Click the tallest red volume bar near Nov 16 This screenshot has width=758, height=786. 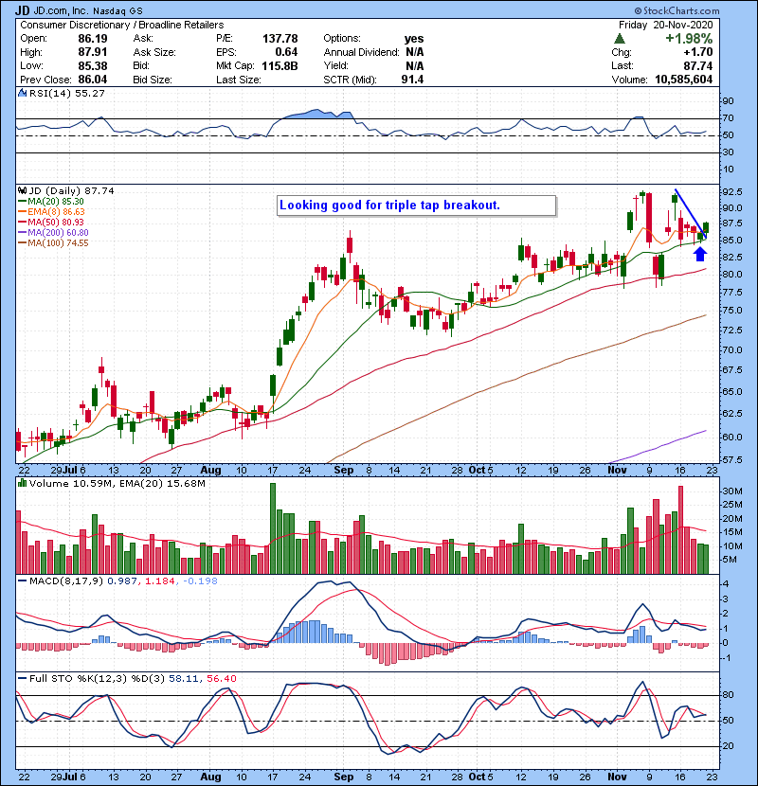(x=680, y=530)
